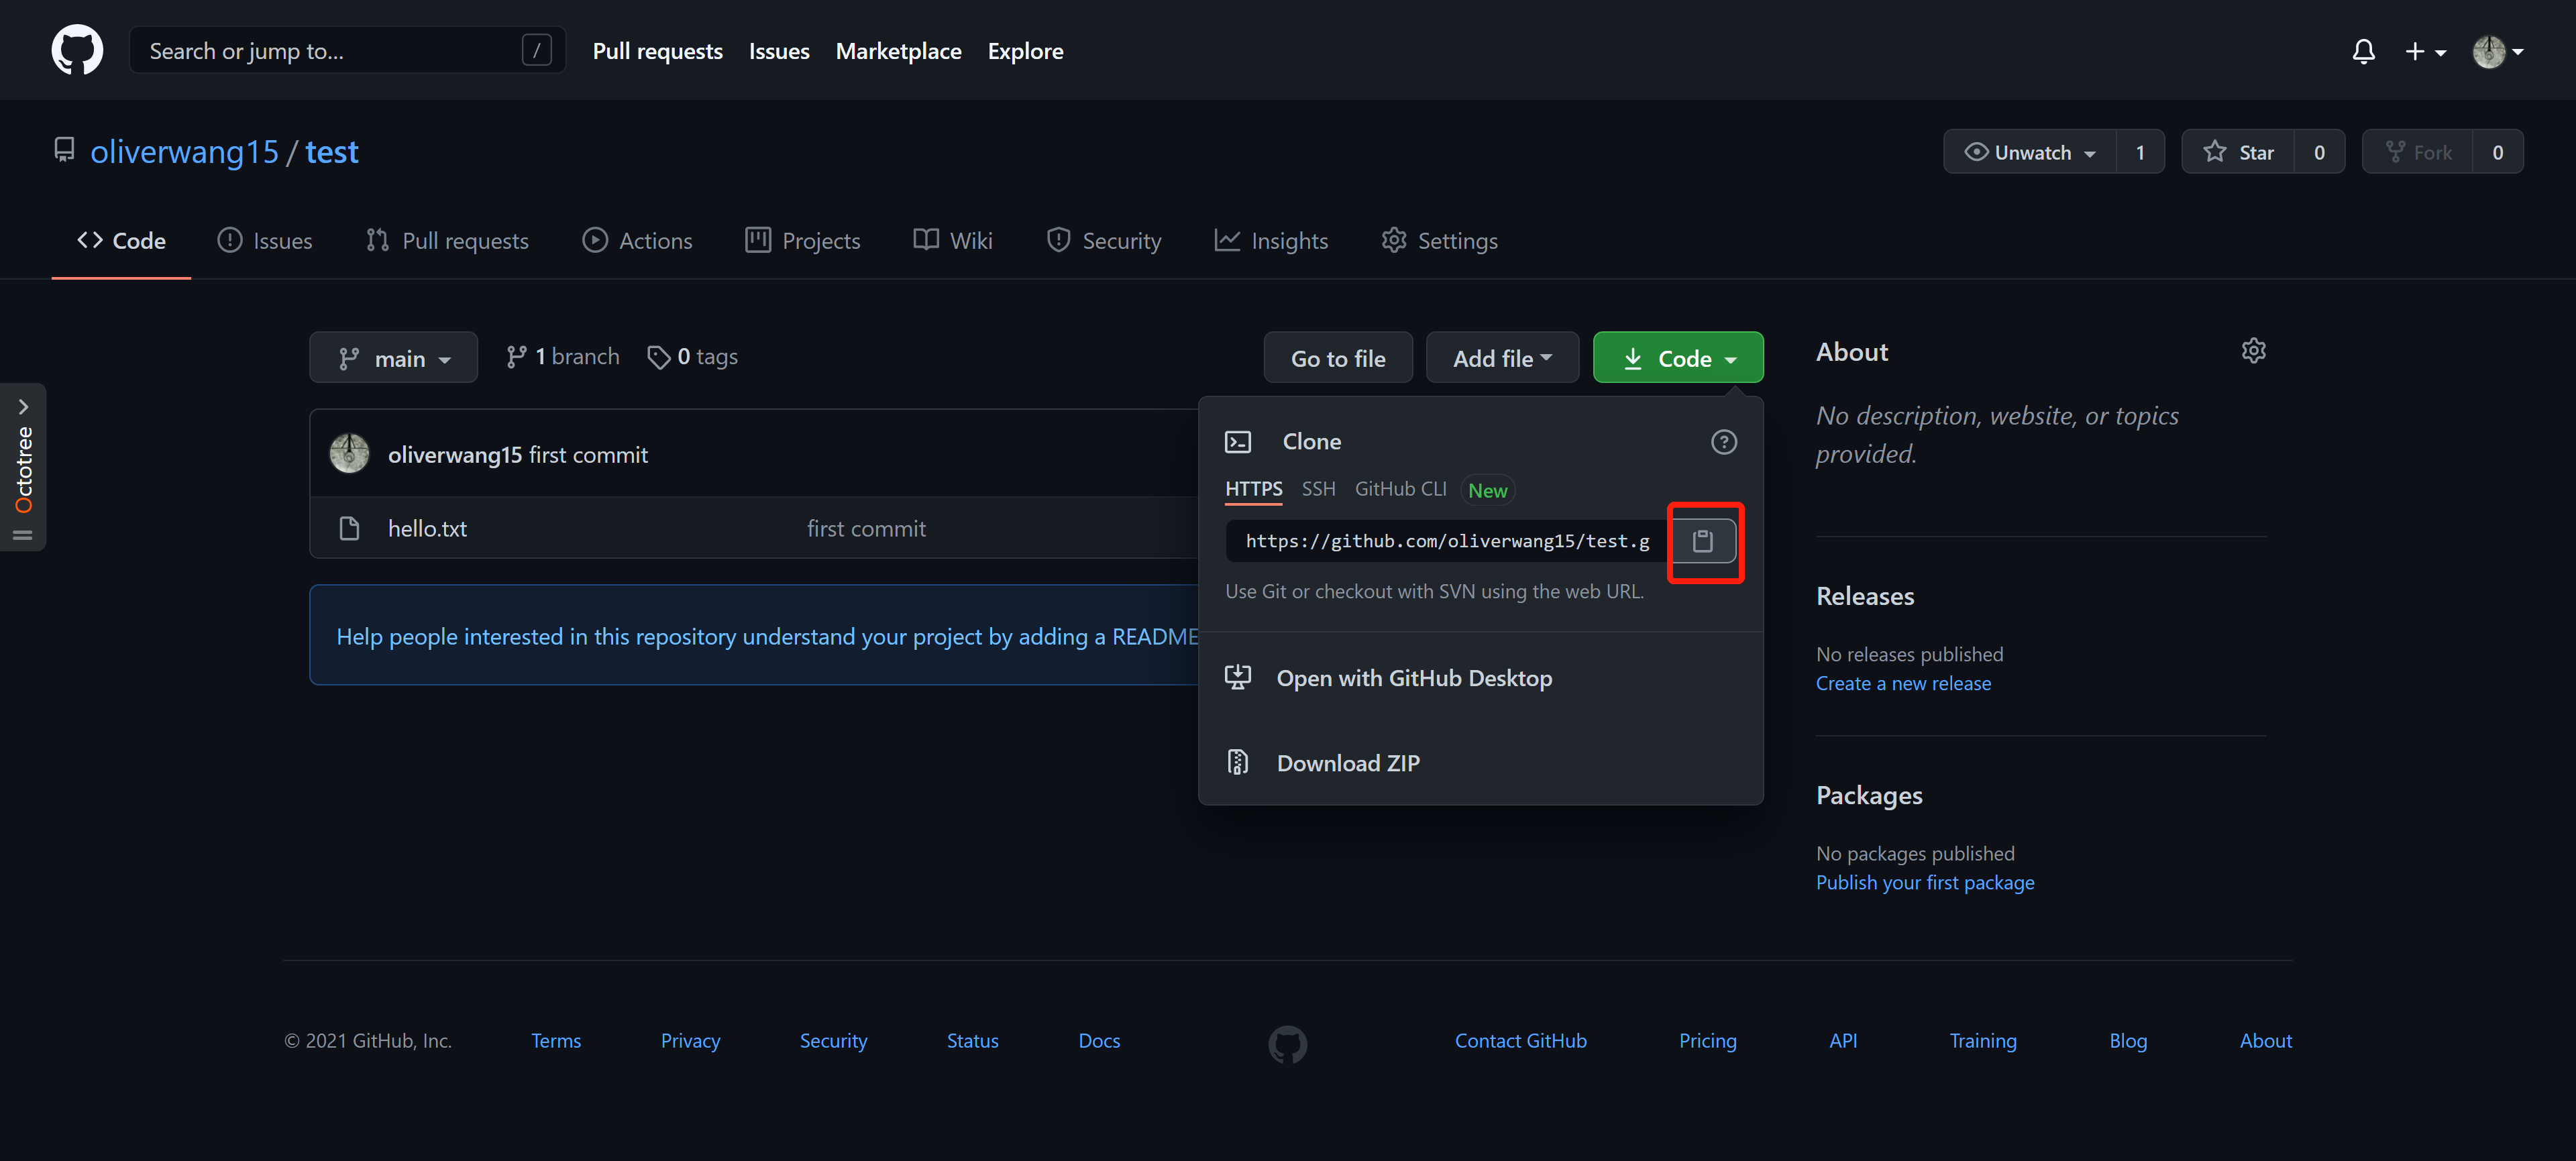The height and width of the screenshot is (1161, 2576).
Task: Click the 1 branch link
Action: [x=562, y=357]
